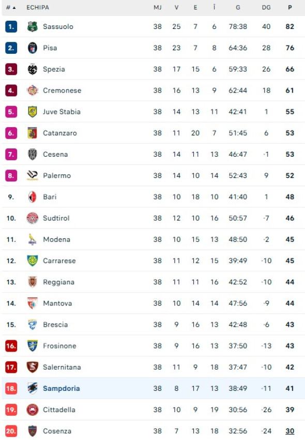Open the Cremonese team link
This screenshot has width=305, height=440.
(x=62, y=90)
